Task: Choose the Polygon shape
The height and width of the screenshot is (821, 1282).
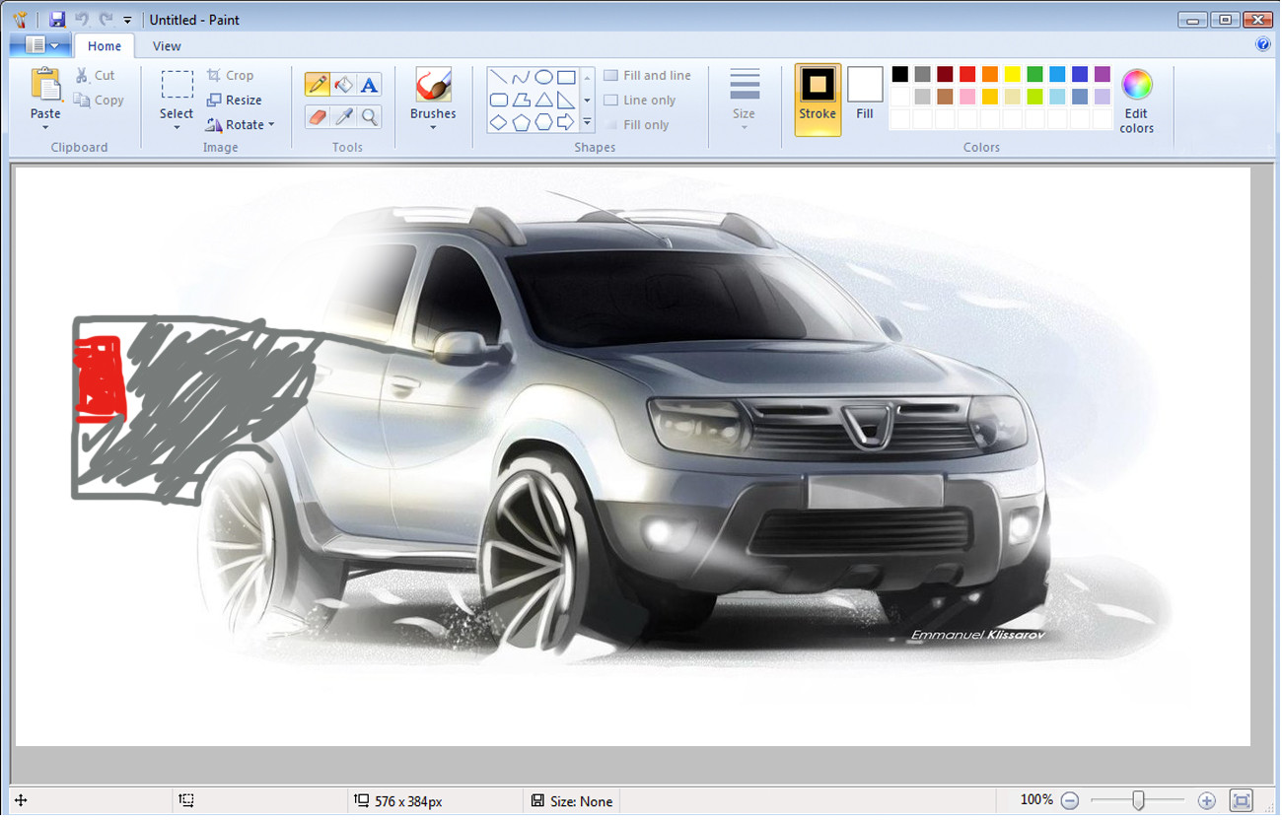Action: [521, 100]
